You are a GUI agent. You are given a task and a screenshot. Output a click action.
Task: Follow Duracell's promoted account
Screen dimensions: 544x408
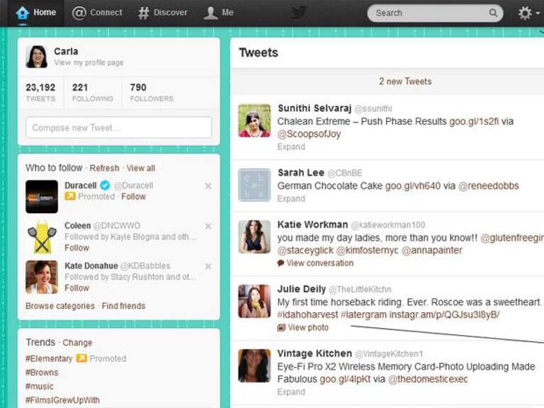point(133,197)
